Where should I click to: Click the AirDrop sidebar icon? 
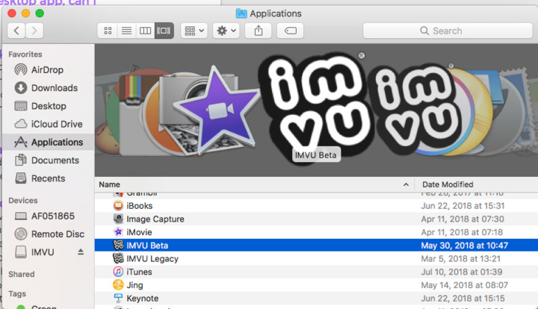tap(21, 70)
